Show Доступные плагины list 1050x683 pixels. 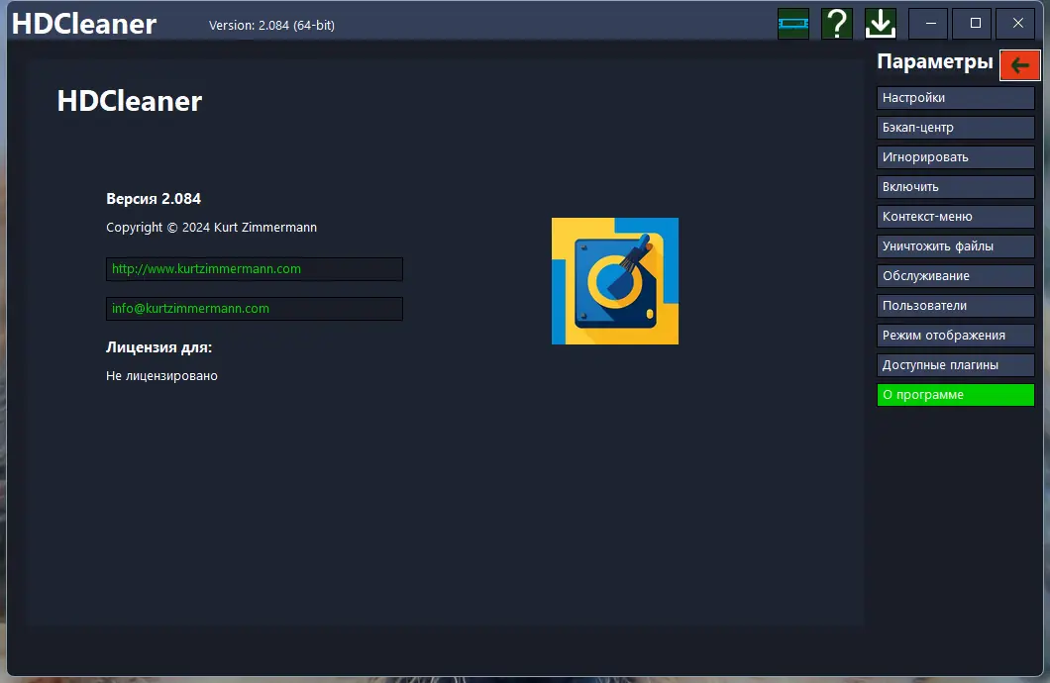956,364
